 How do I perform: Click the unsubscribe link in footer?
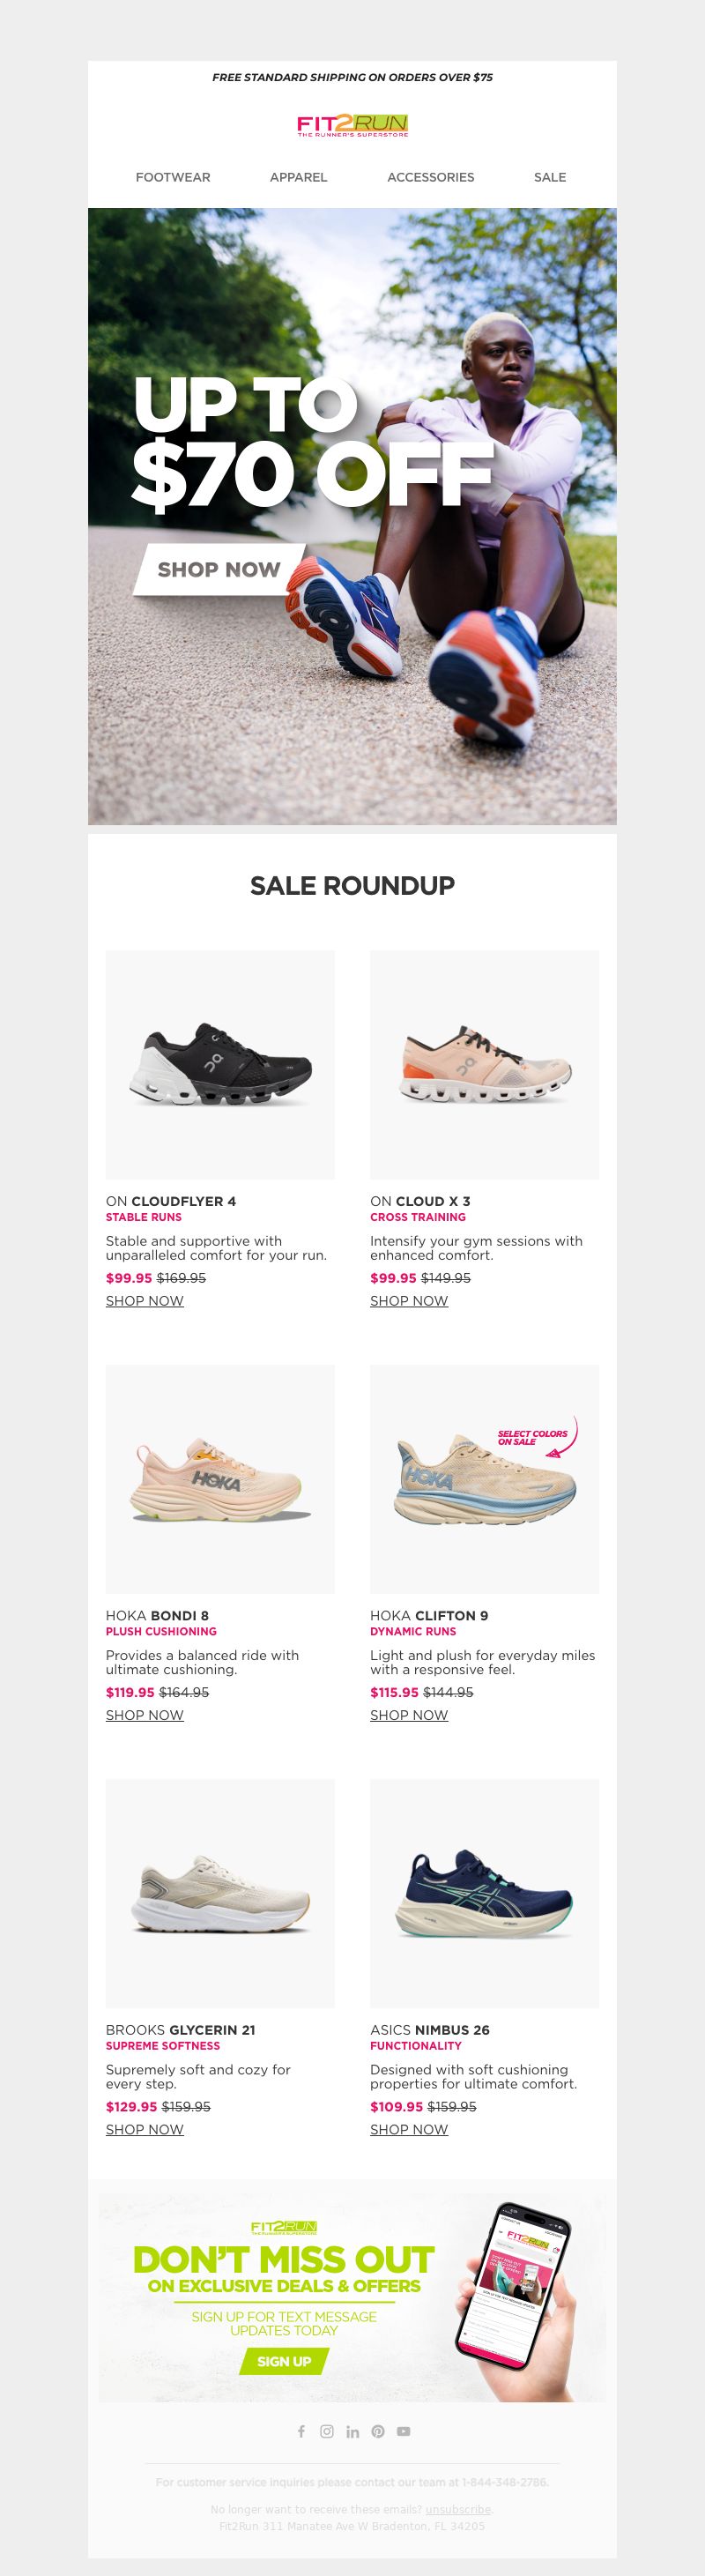click(458, 2509)
